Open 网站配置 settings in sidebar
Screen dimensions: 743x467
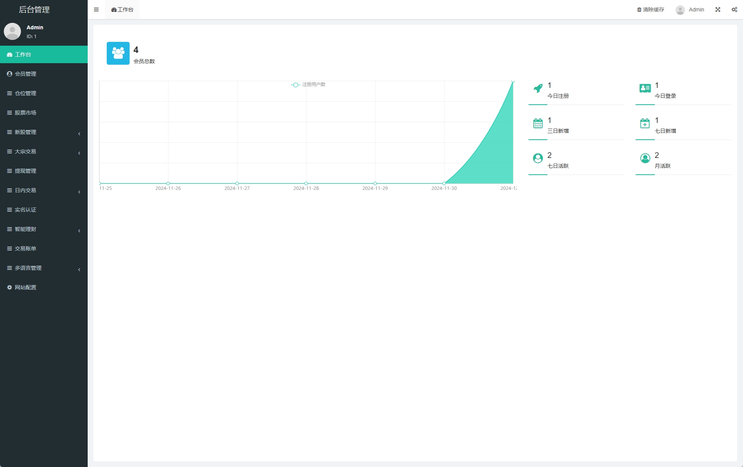click(26, 287)
